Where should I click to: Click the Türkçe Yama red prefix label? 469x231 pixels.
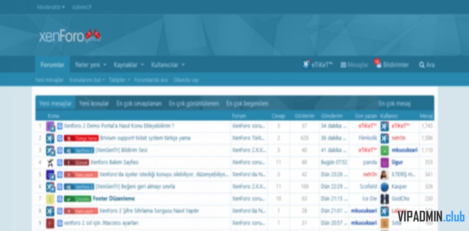point(81,138)
